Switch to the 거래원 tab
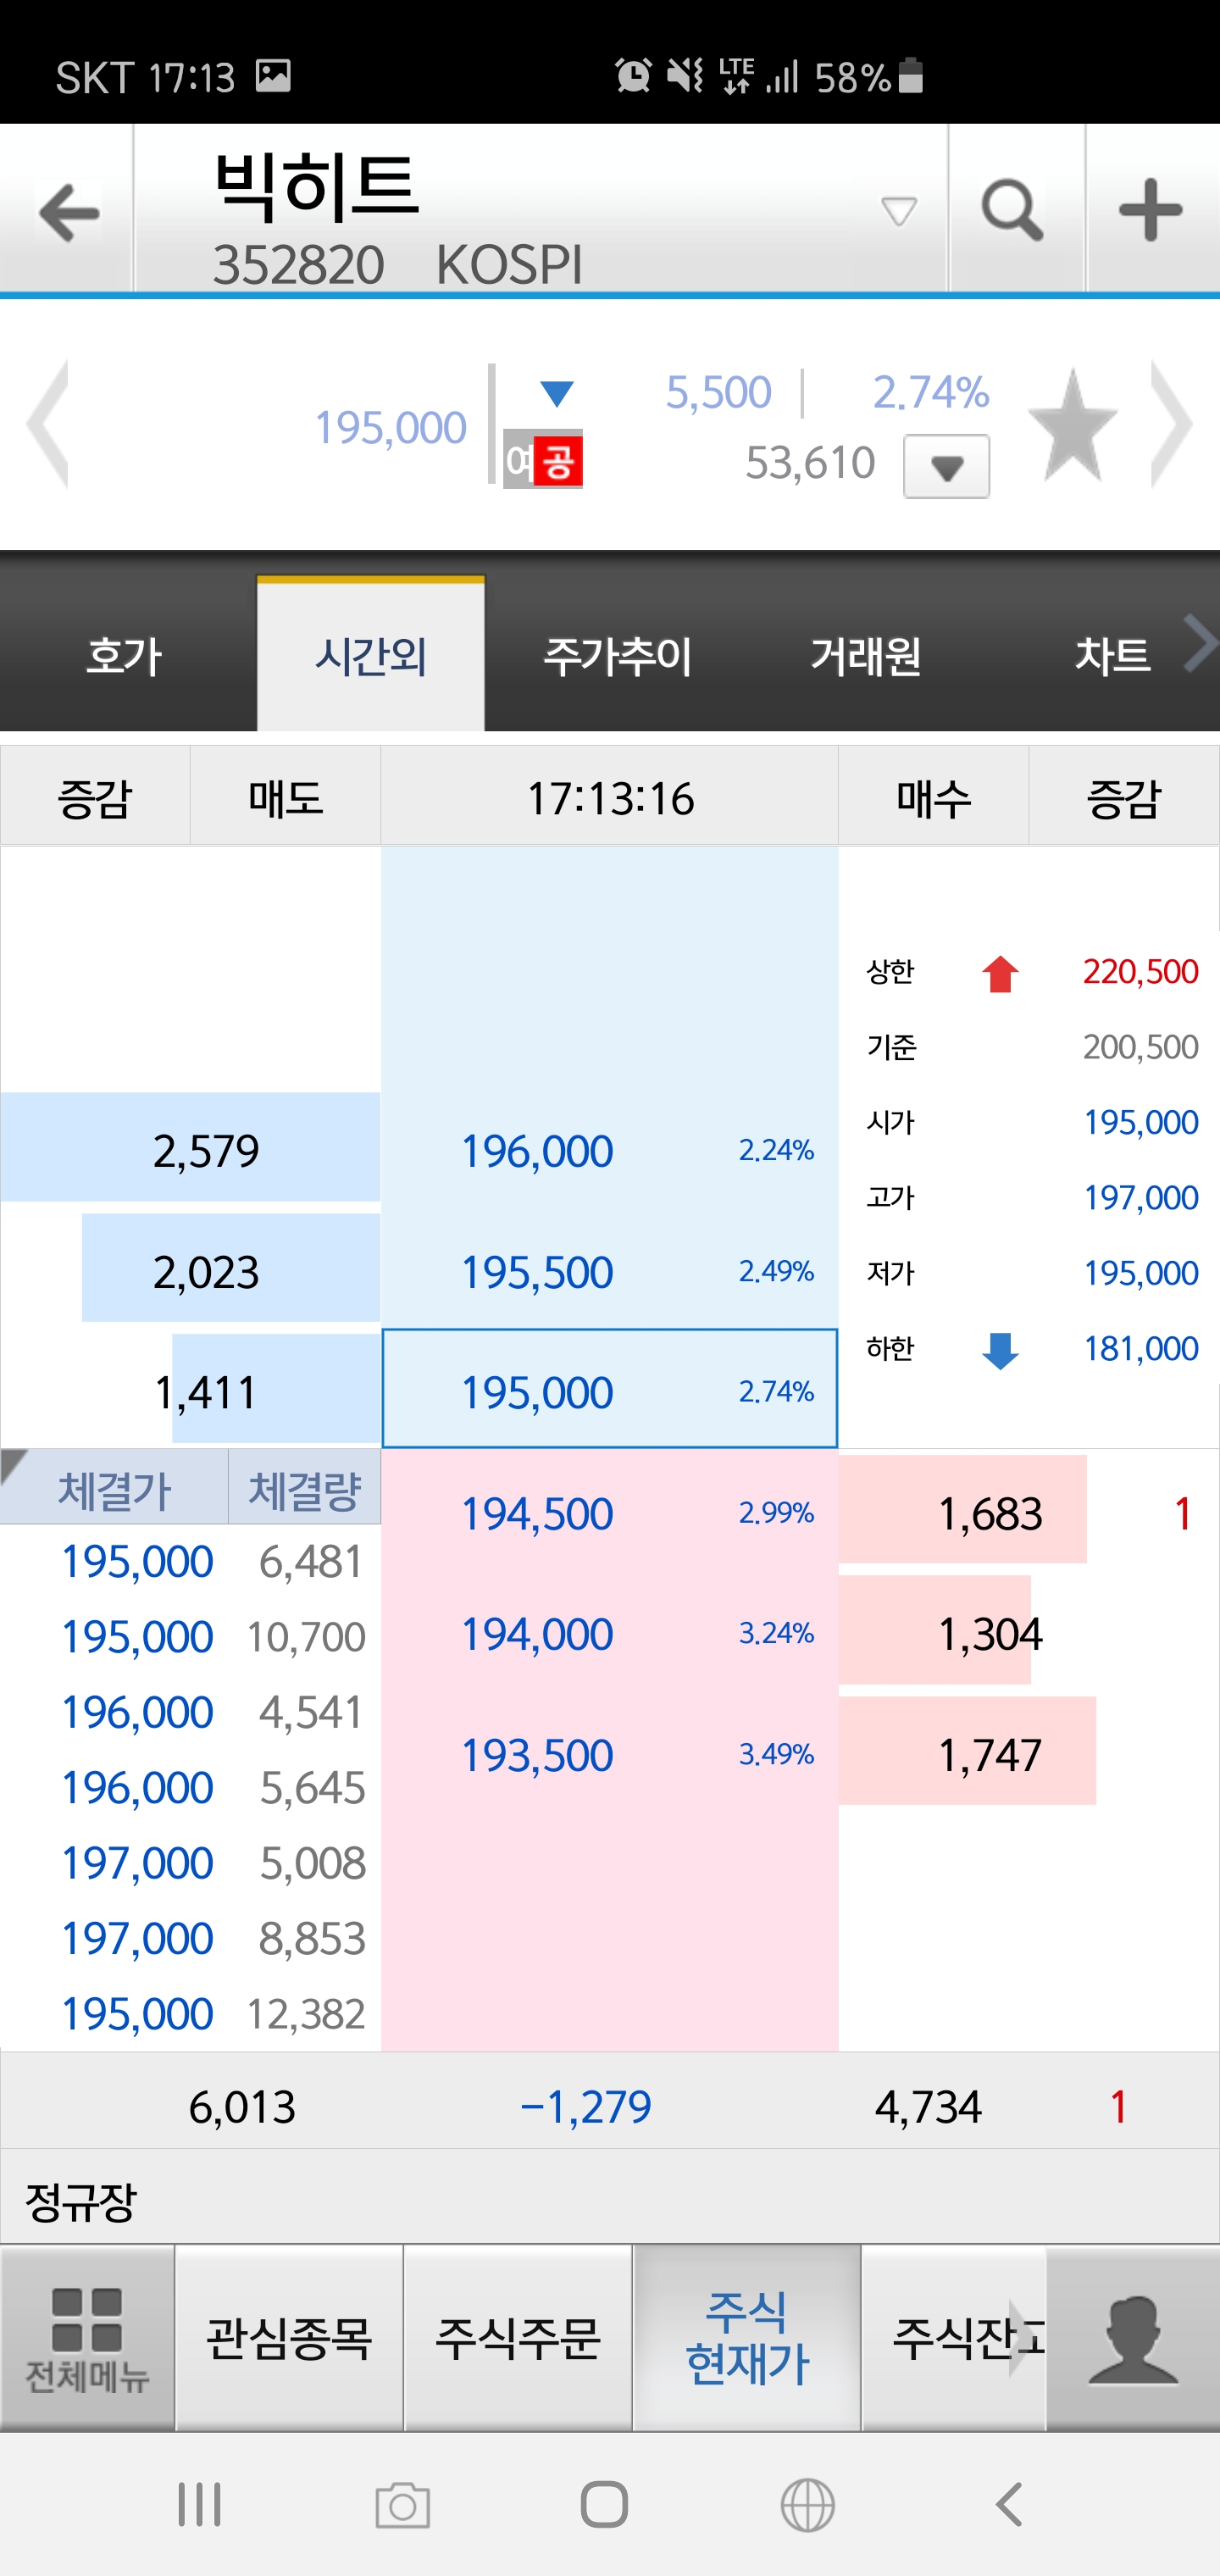Screen dimensions: 1220x2576 pos(865,657)
